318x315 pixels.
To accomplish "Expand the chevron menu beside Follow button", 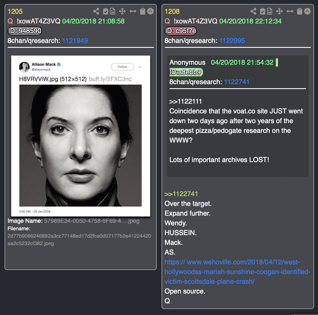I will click(x=140, y=67).
